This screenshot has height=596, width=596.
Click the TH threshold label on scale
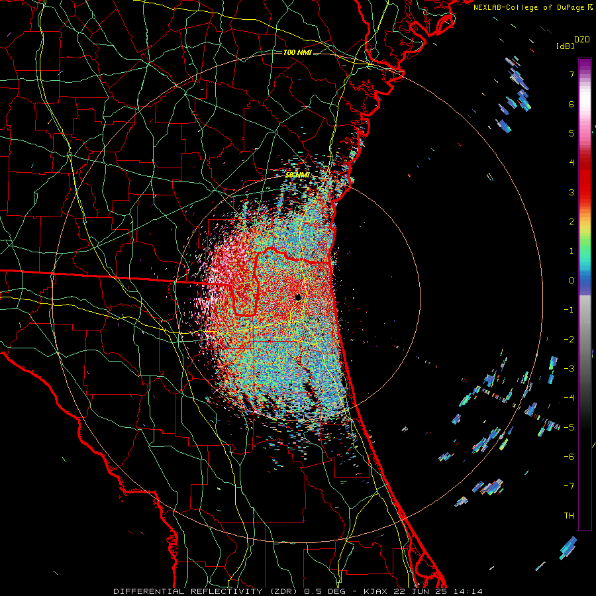click(x=569, y=516)
